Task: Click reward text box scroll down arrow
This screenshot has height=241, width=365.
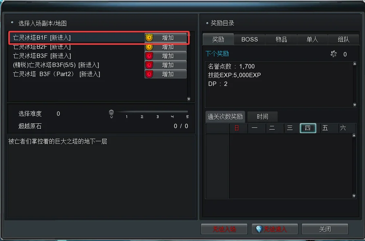Action: pos(355,105)
